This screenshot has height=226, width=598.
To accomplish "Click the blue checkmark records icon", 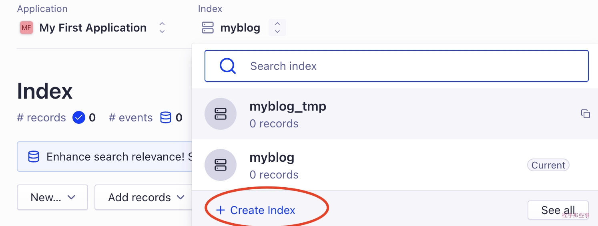I will tap(79, 118).
